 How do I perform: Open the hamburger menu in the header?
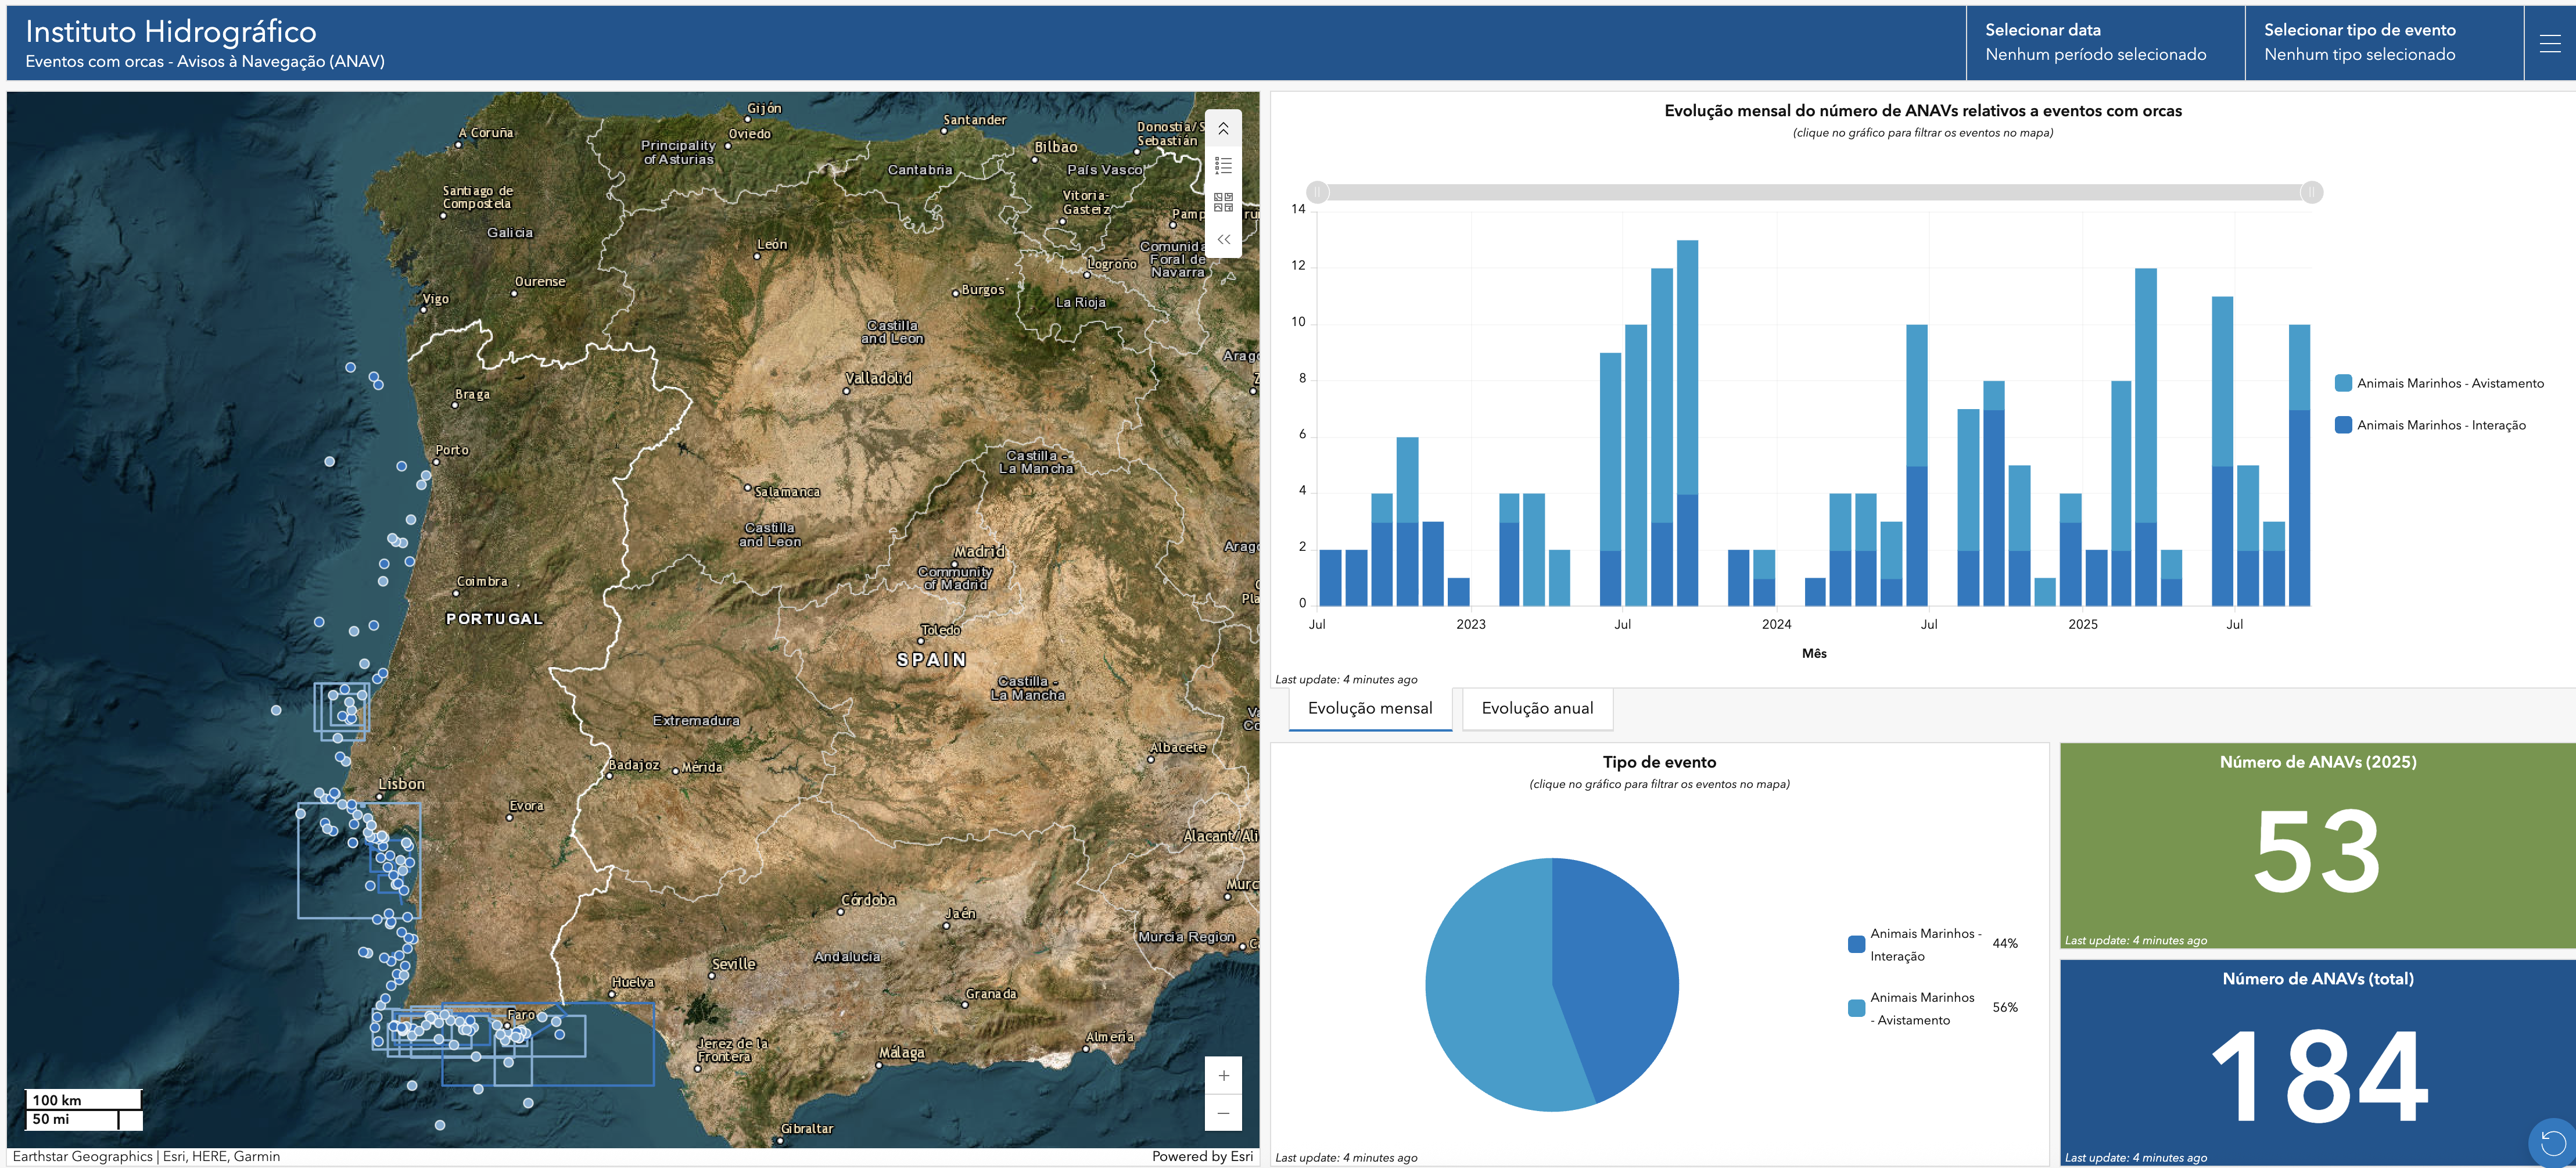[x=2549, y=43]
